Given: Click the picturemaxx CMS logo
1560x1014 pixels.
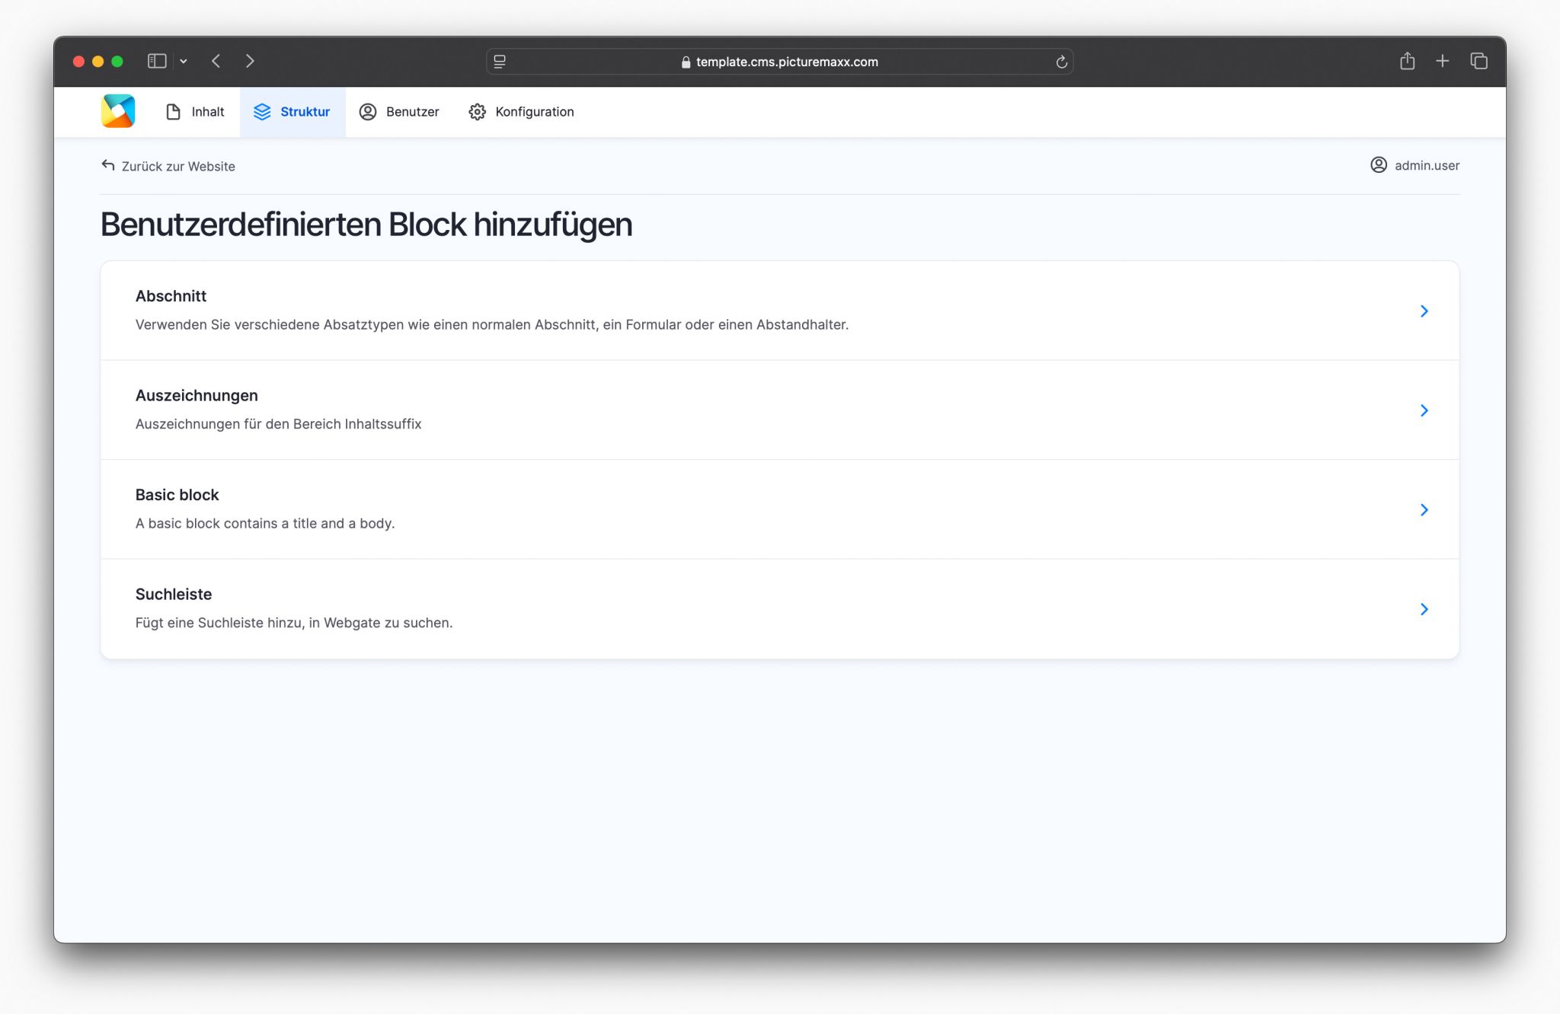Looking at the screenshot, I should click(118, 111).
